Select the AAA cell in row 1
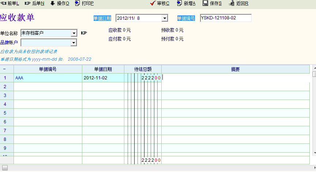316x172 pixels. pyautogui.click(x=48, y=78)
